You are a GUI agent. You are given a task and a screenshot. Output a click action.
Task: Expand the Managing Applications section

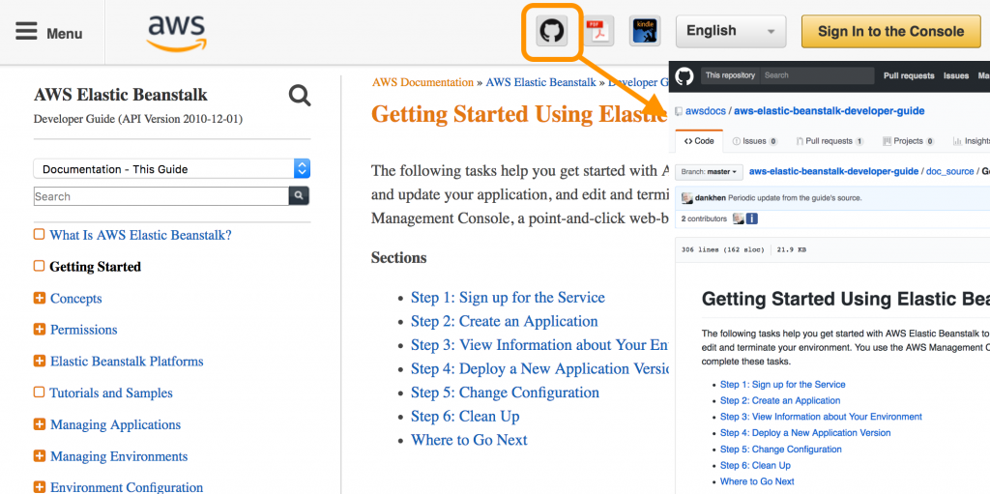(x=39, y=423)
